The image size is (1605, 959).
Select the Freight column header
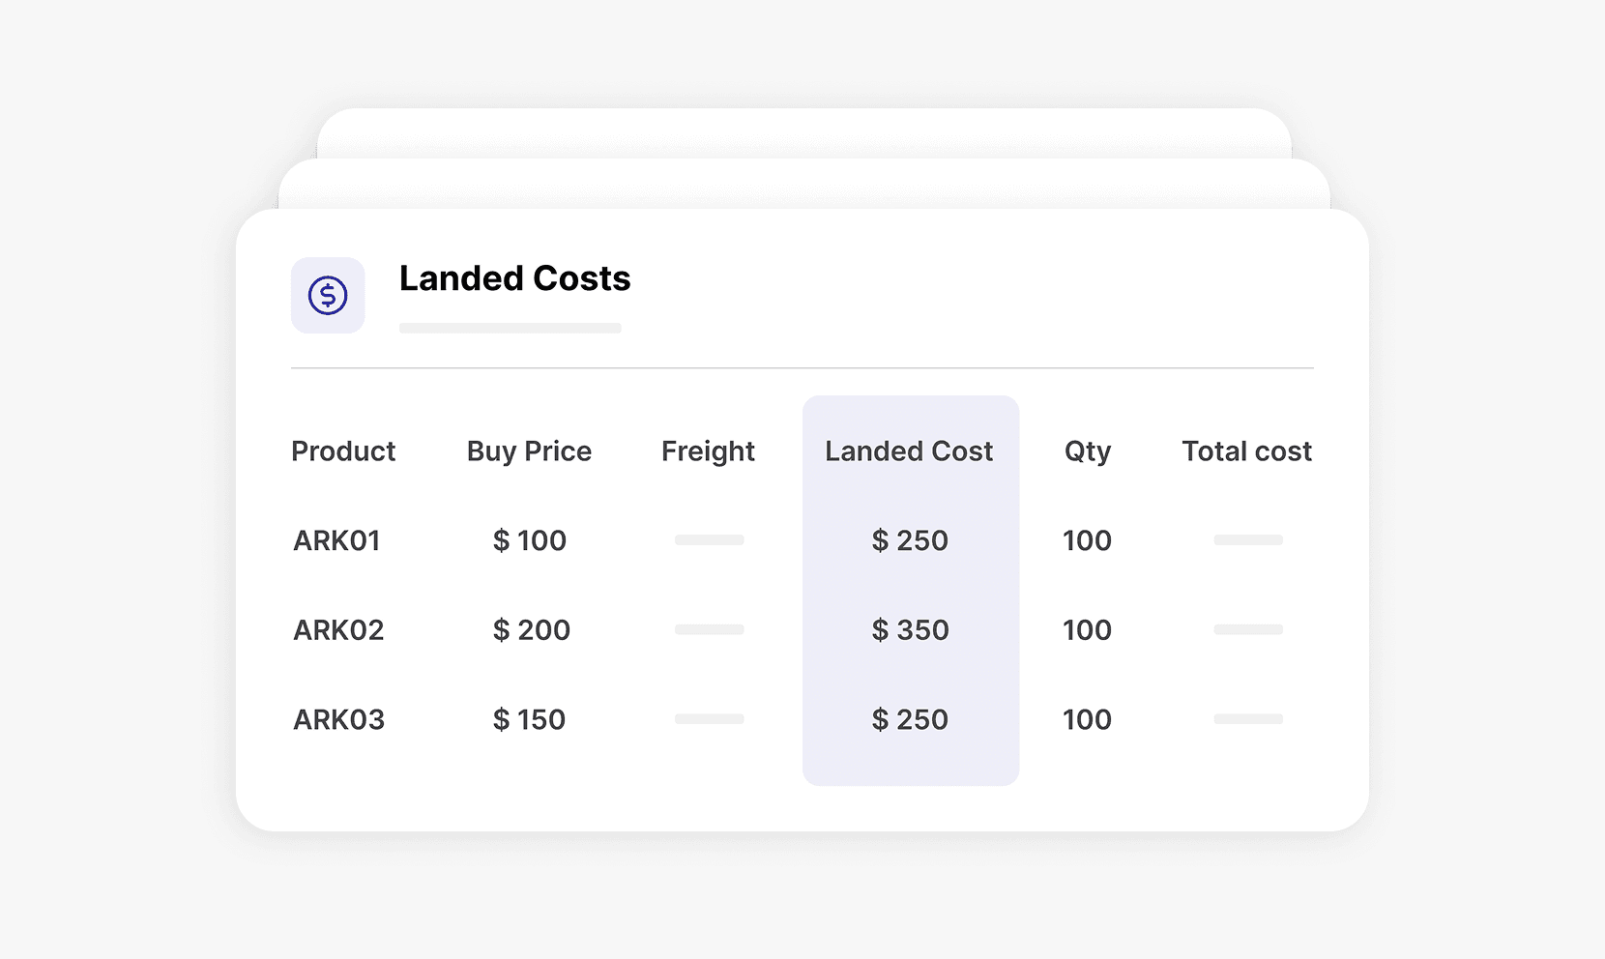pos(707,450)
